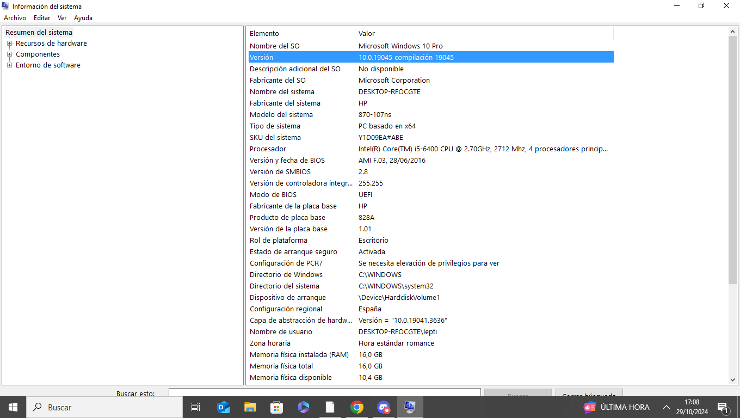Screen dimensions: 740x418
Task: Select the Directorio de Windows row
Action: [x=431, y=275]
